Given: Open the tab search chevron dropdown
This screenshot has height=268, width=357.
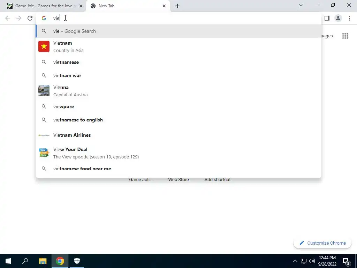Looking at the screenshot, I should (x=301, y=5).
